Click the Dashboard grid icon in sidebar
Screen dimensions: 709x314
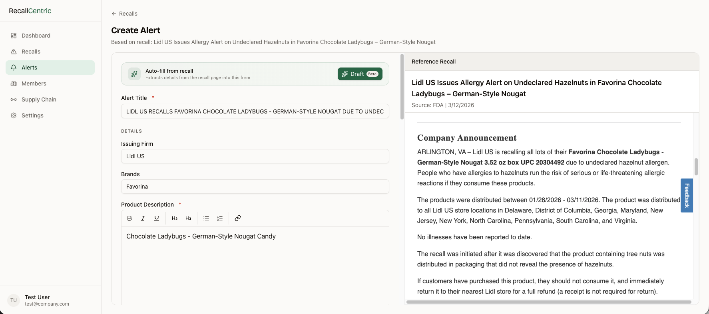(x=14, y=36)
